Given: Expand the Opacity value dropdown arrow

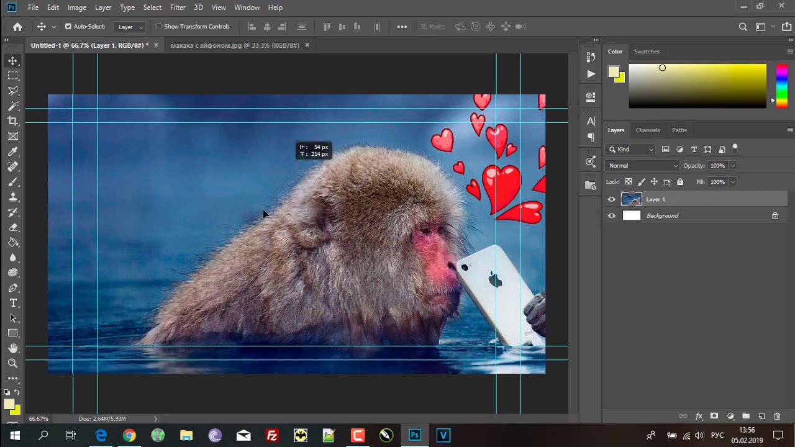Looking at the screenshot, I should pos(732,166).
